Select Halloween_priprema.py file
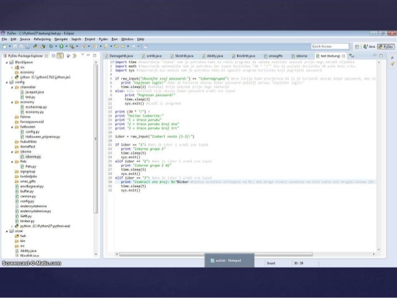 tap(40, 137)
